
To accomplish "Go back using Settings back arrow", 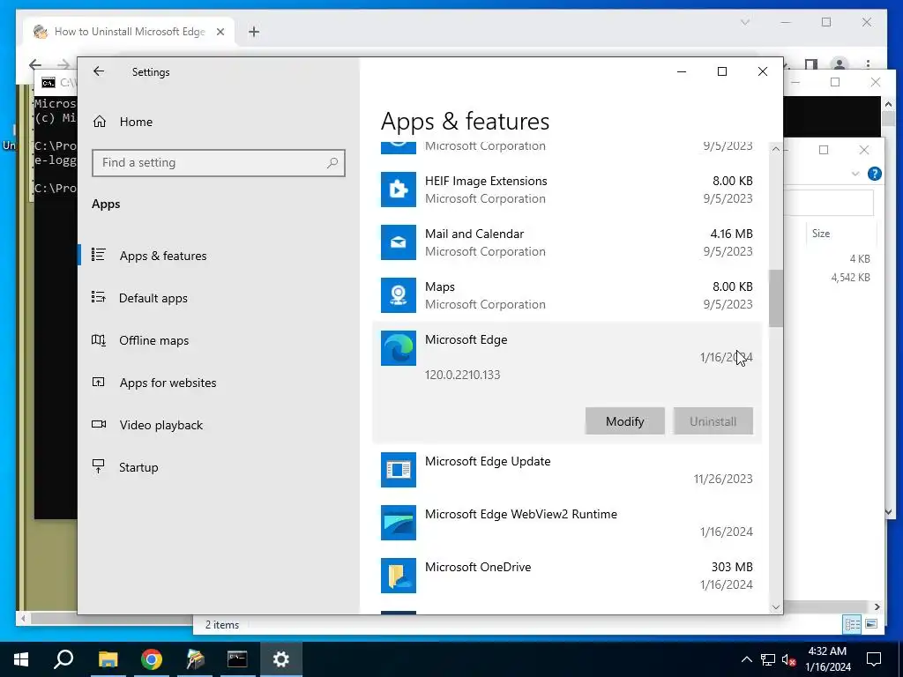I will click(x=99, y=71).
